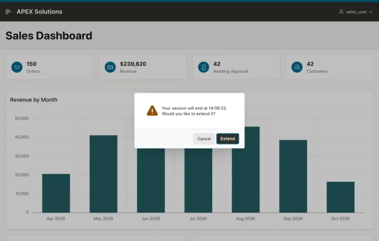379x241 pixels.
Task: Click the user profile icon
Action: [x=341, y=12]
